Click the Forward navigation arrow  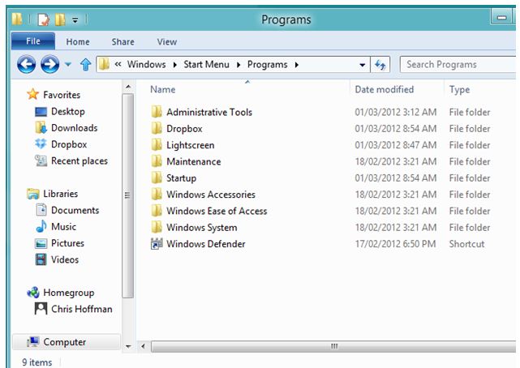49,64
